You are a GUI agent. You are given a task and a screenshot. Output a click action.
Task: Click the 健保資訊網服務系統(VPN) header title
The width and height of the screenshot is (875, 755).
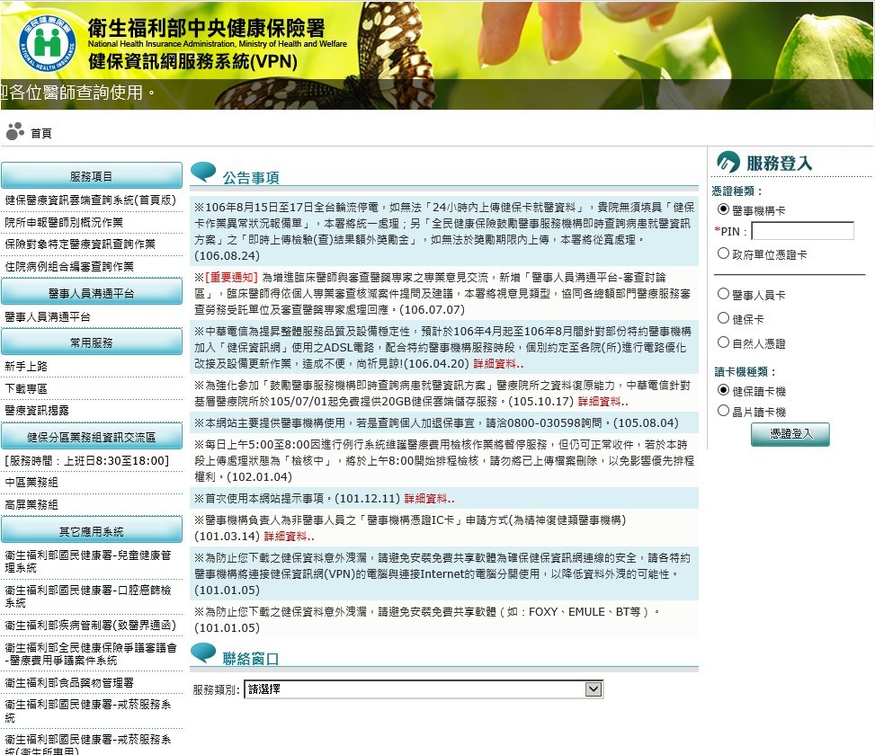click(192, 61)
